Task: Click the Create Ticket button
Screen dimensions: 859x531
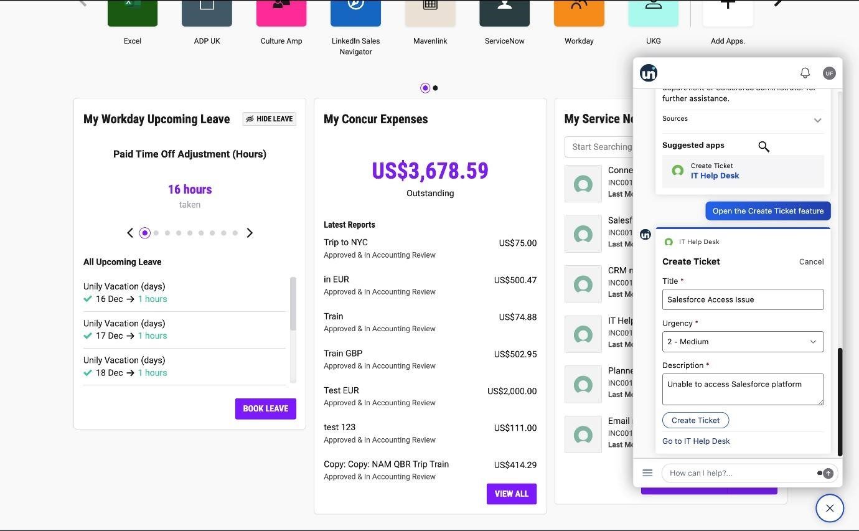Action: tap(695, 420)
